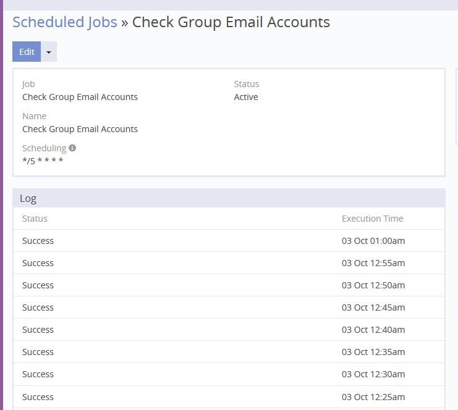Screen dimensions: 458x410
Task: Click the Active status value
Action: pos(246,97)
